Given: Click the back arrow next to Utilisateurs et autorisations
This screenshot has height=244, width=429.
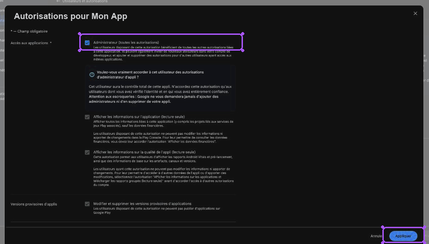Looking at the screenshot, I should pos(58,1).
